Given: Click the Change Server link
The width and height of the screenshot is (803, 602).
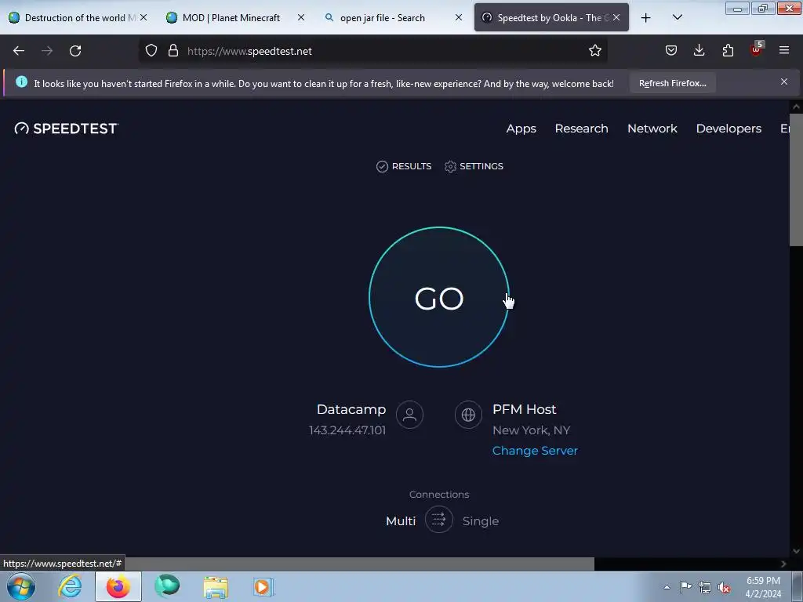Looking at the screenshot, I should tap(535, 451).
